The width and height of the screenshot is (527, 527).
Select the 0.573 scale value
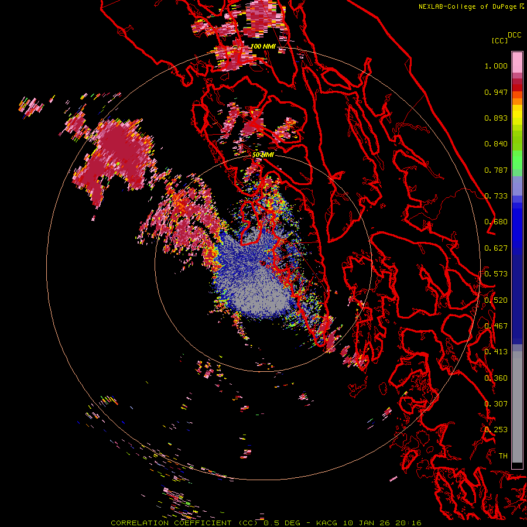496,274
